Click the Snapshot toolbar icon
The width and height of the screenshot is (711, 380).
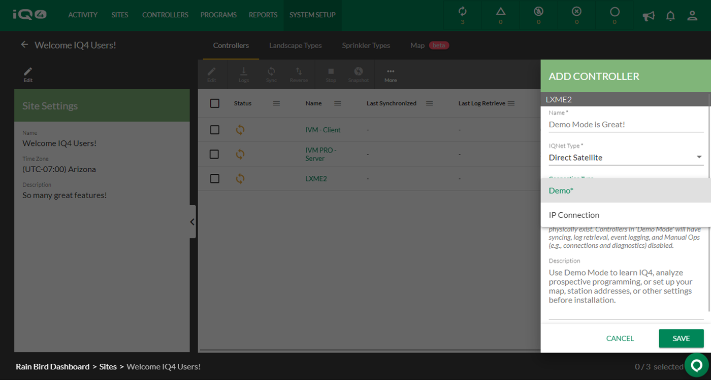coord(359,74)
